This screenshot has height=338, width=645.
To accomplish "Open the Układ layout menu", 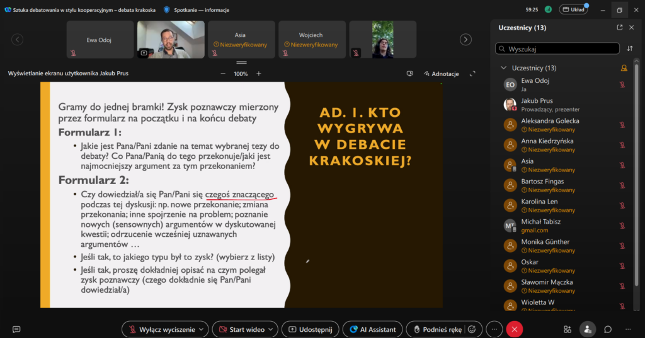I will (573, 9).
